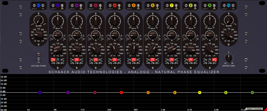267x111 pixels.
Task: Toggle SOLO switch for band 7
Action: point(167,5)
